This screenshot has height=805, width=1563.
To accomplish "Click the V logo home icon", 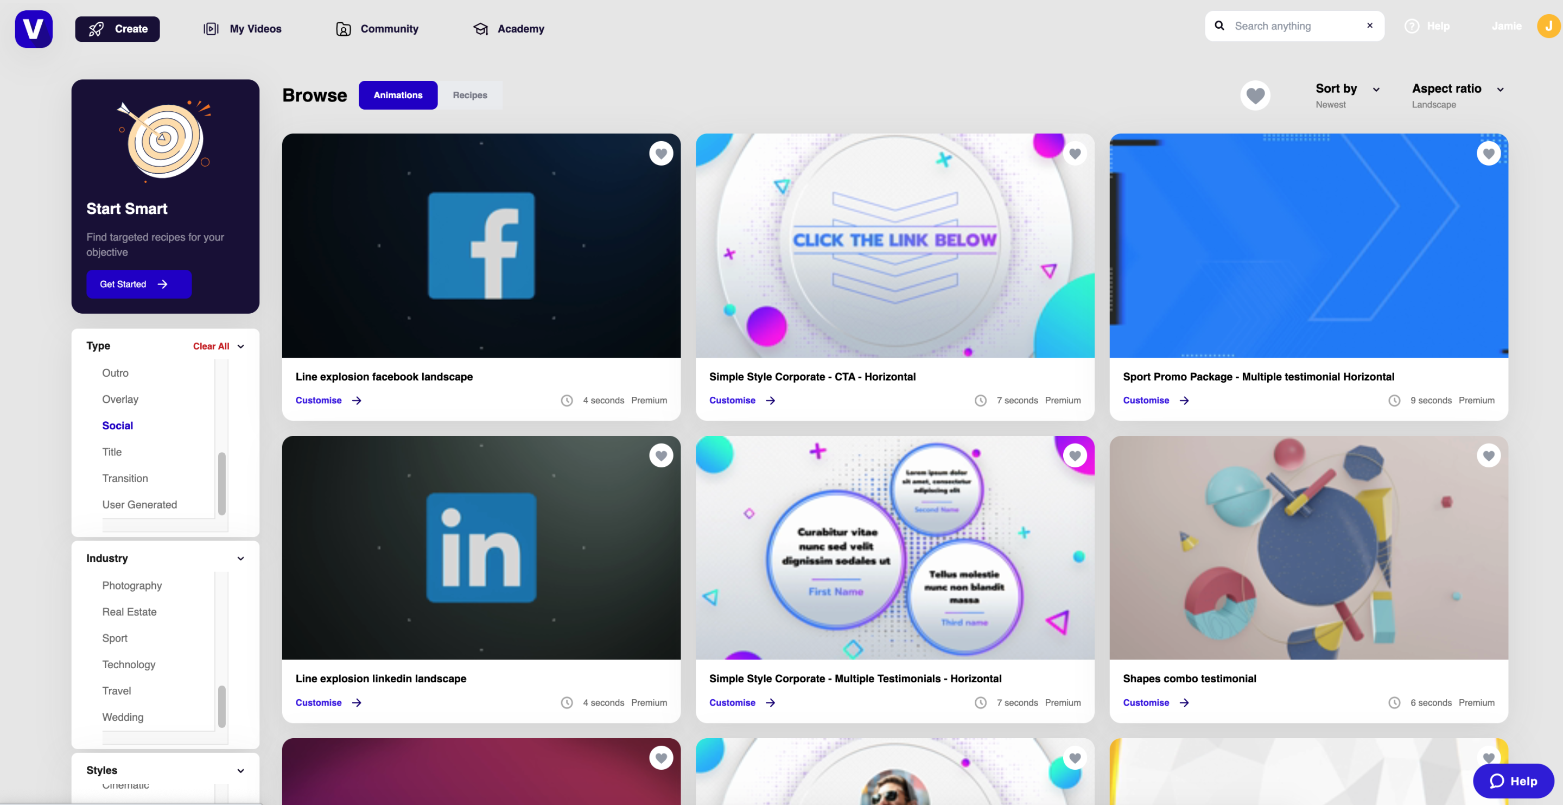I will point(33,29).
